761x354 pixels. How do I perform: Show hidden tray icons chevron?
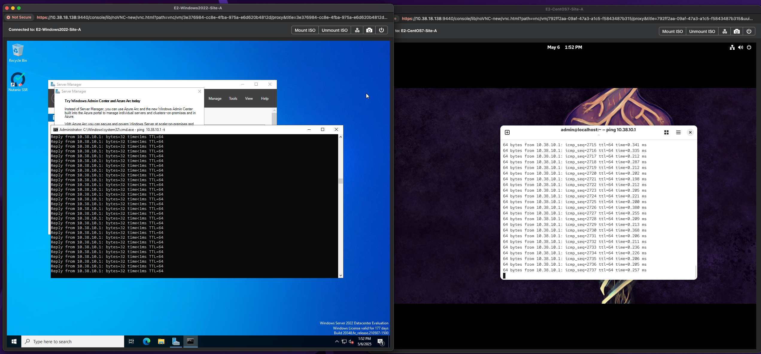337,341
